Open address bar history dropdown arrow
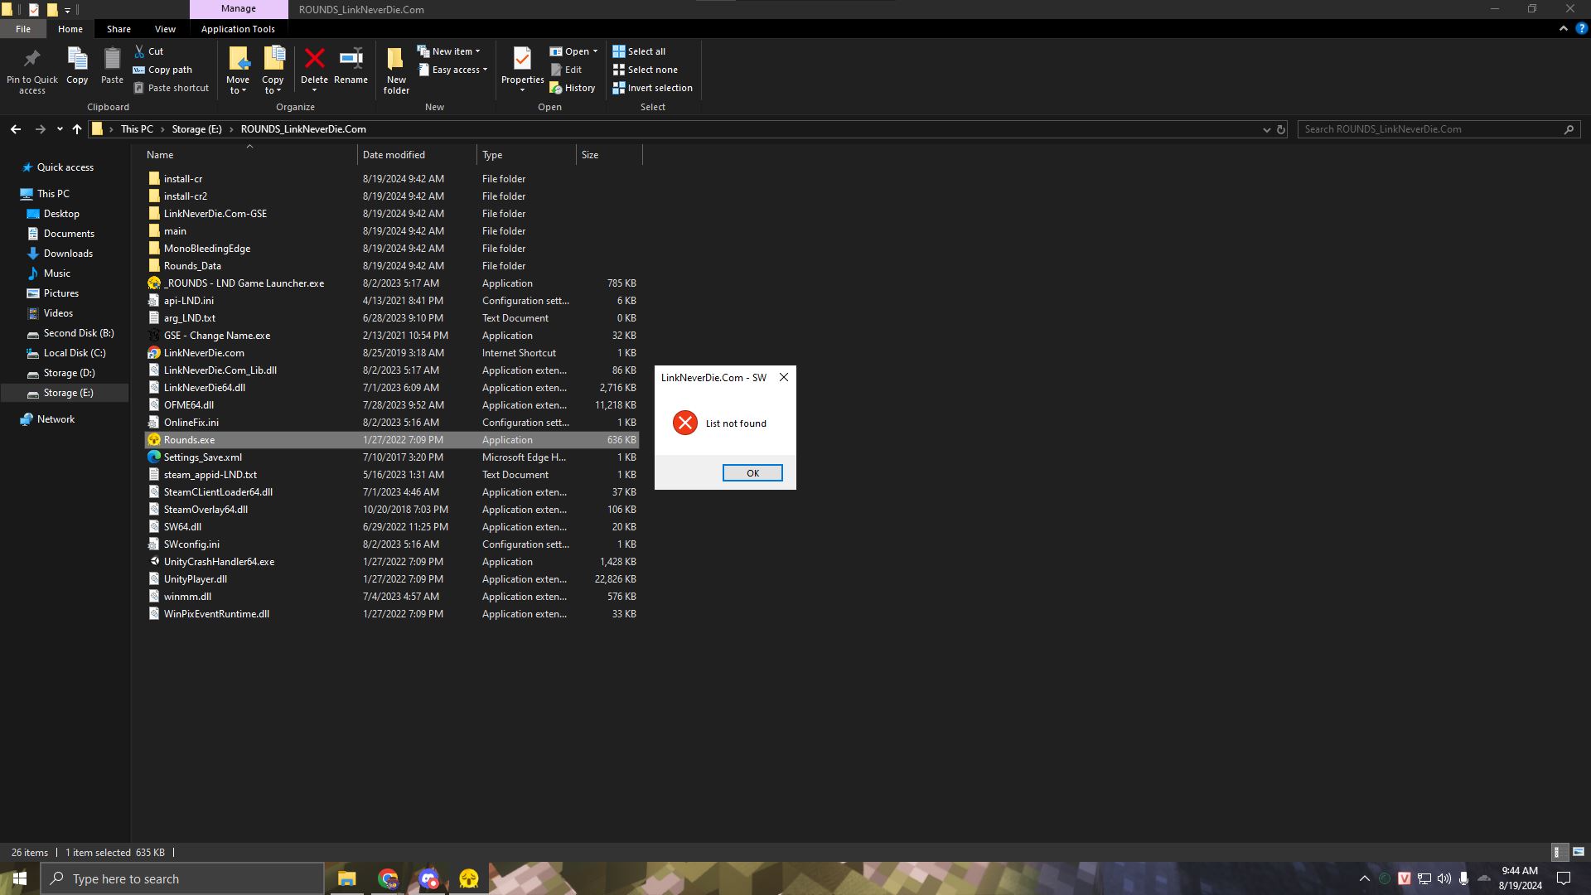 (x=1266, y=129)
